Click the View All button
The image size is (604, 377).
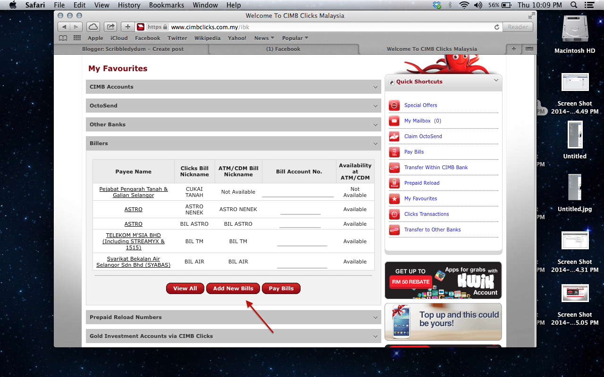click(x=185, y=288)
